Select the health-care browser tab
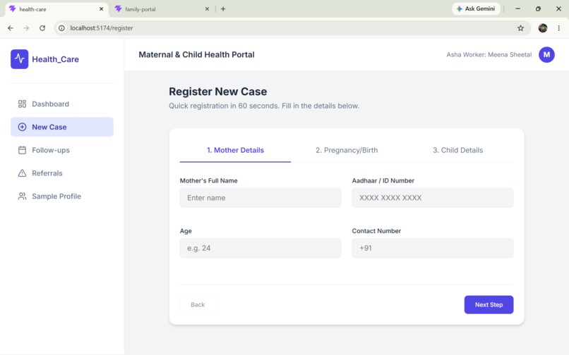Viewport: 569px width, 355px height. [x=56, y=9]
